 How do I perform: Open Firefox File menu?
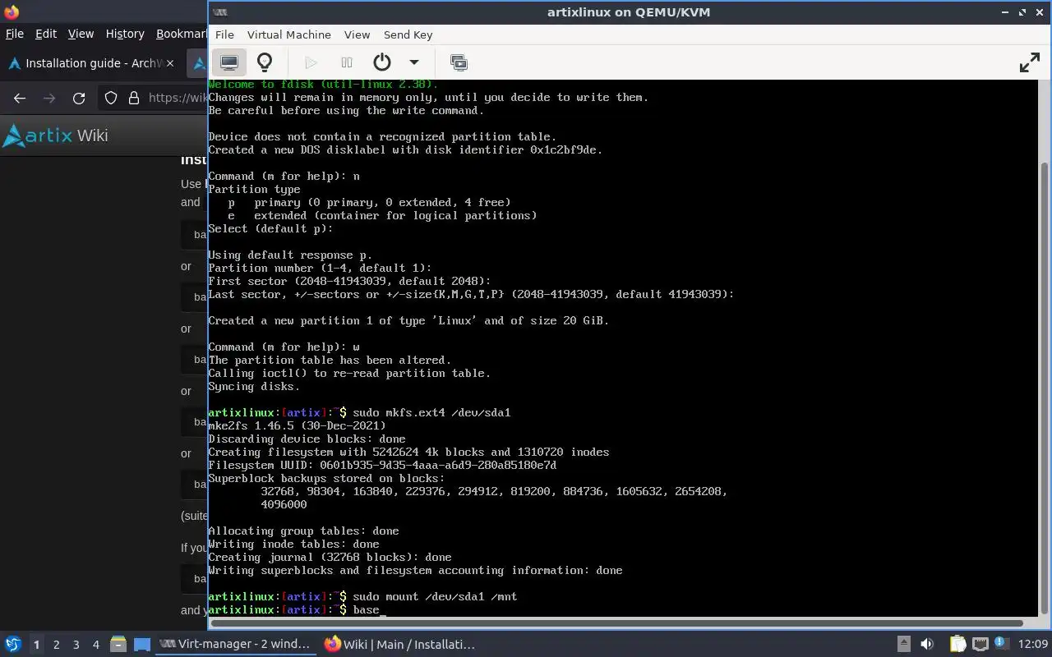click(14, 34)
